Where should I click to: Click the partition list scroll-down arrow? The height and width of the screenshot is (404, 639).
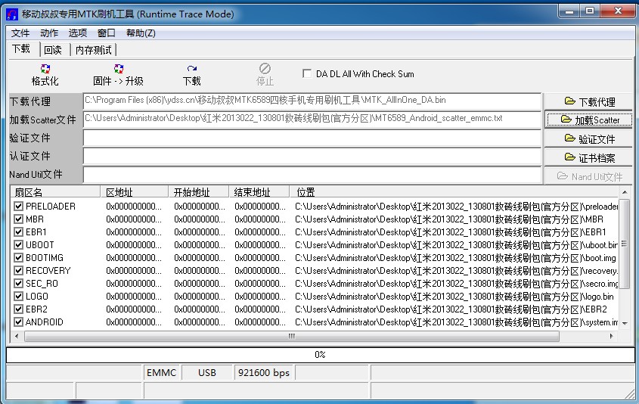pos(625,324)
